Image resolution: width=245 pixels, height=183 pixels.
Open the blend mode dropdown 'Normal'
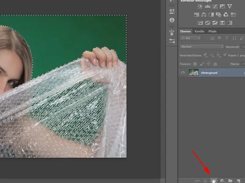pyautogui.click(x=202, y=47)
